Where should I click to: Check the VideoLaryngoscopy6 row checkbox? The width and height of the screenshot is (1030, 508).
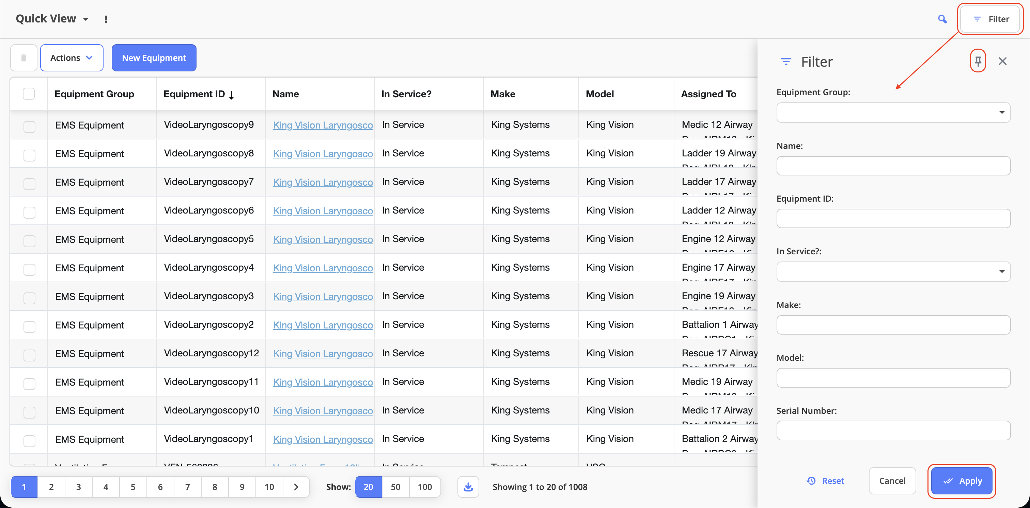pyautogui.click(x=29, y=212)
